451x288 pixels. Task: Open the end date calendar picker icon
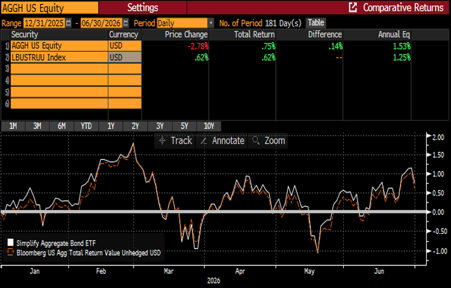126,23
